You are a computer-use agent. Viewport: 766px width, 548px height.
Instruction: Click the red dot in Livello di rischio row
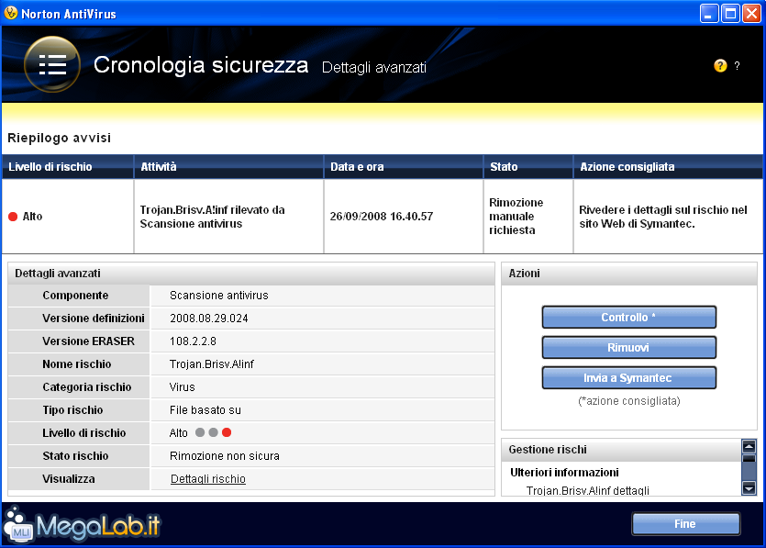click(227, 432)
